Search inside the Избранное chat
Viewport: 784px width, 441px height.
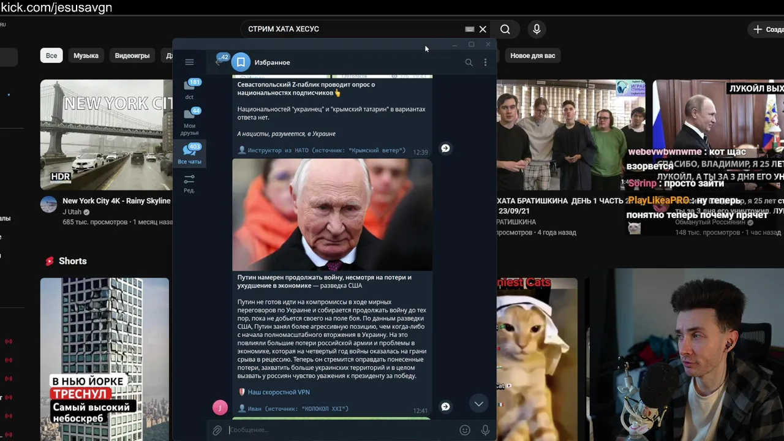click(x=469, y=62)
